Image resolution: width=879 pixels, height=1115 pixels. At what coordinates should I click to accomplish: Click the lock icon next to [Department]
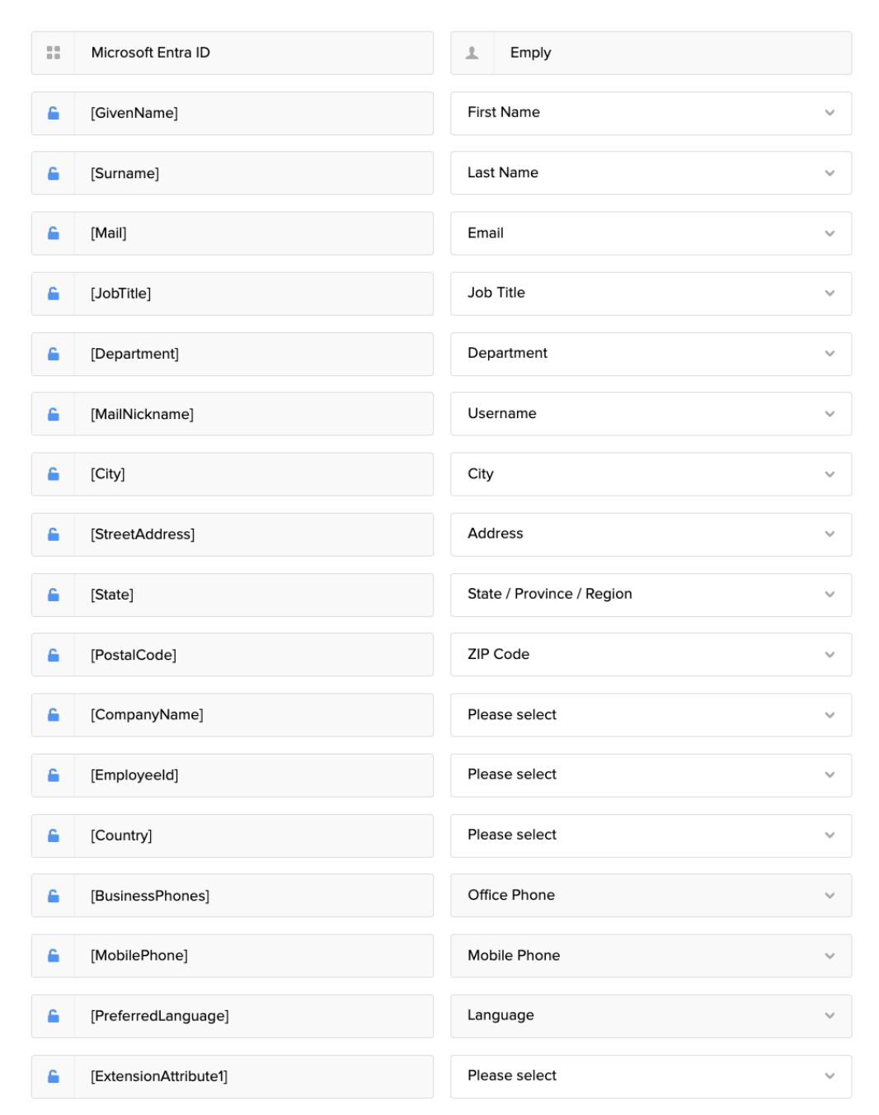(x=54, y=354)
